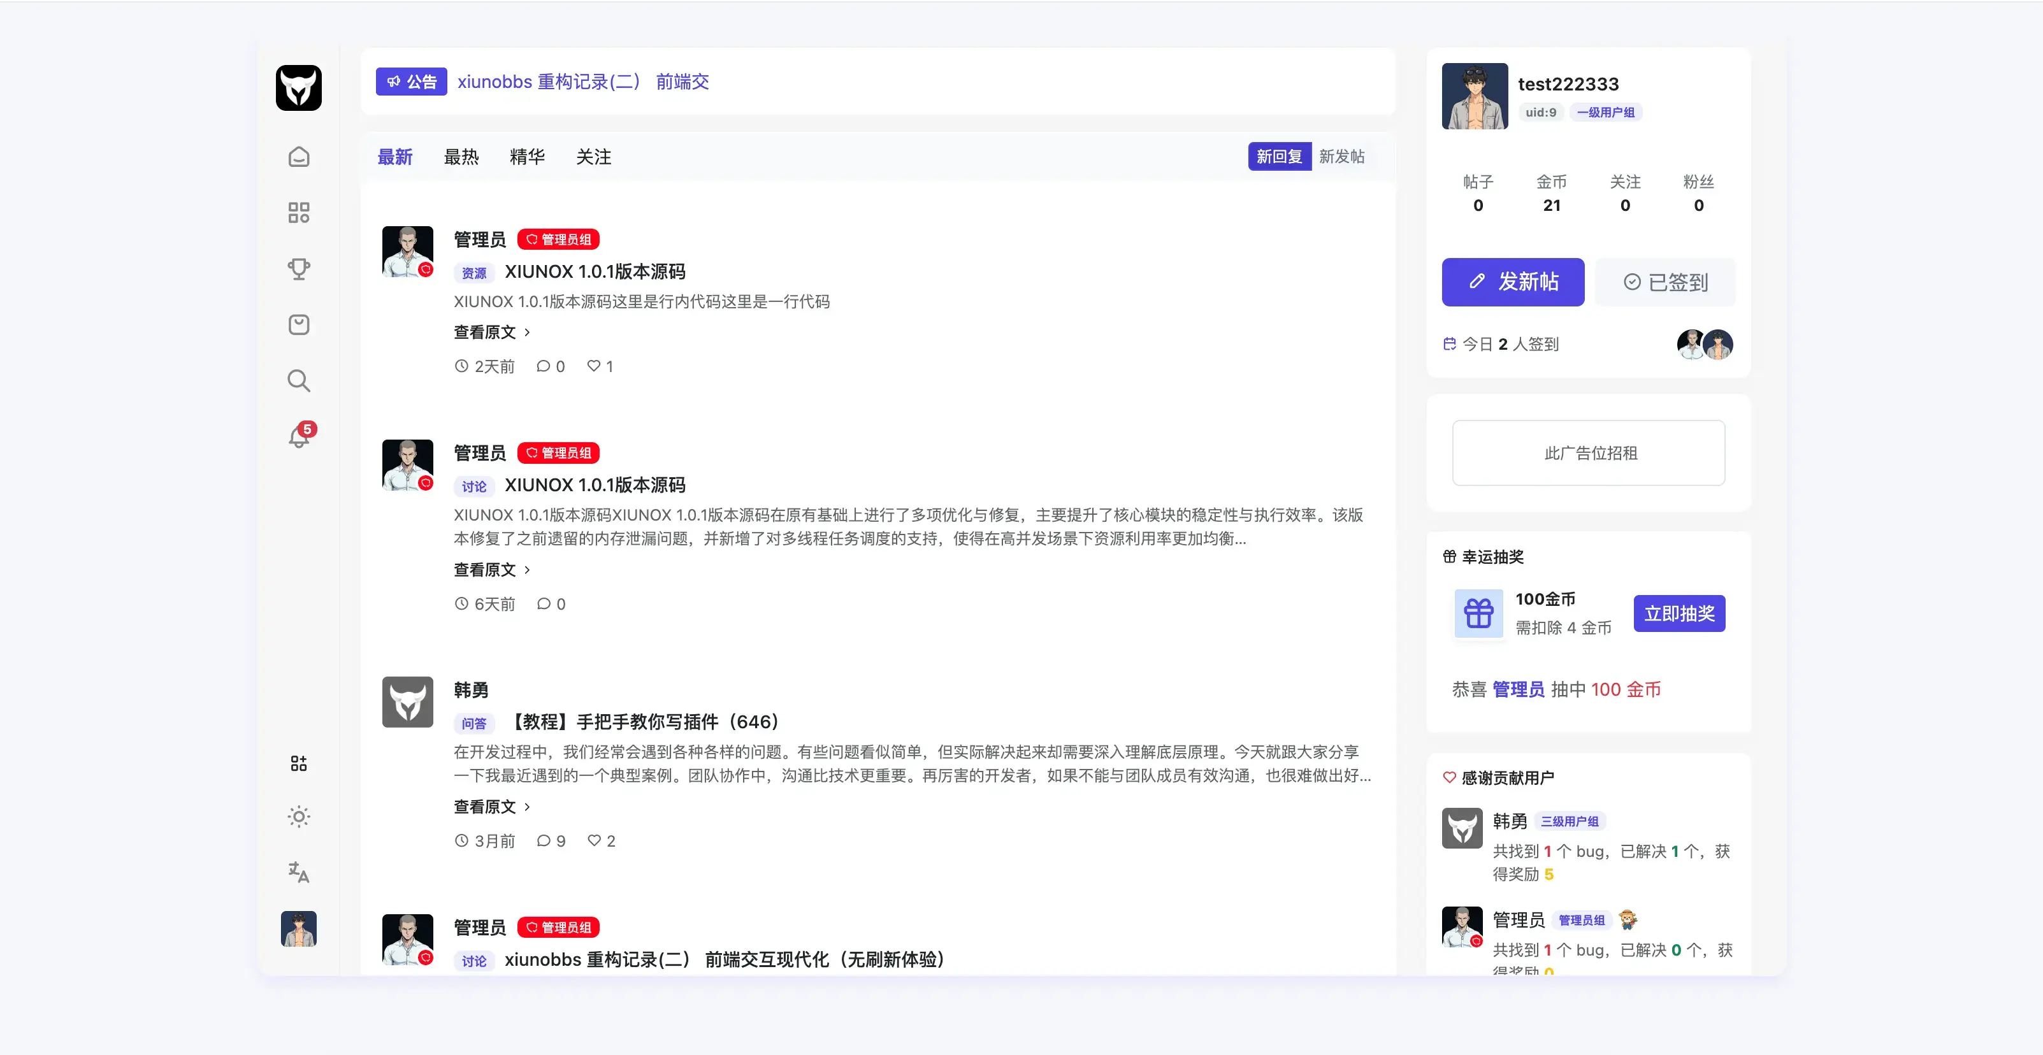The height and width of the screenshot is (1055, 2043).
Task: Expand 查看原文 on 资源 post
Action: tap(492, 332)
